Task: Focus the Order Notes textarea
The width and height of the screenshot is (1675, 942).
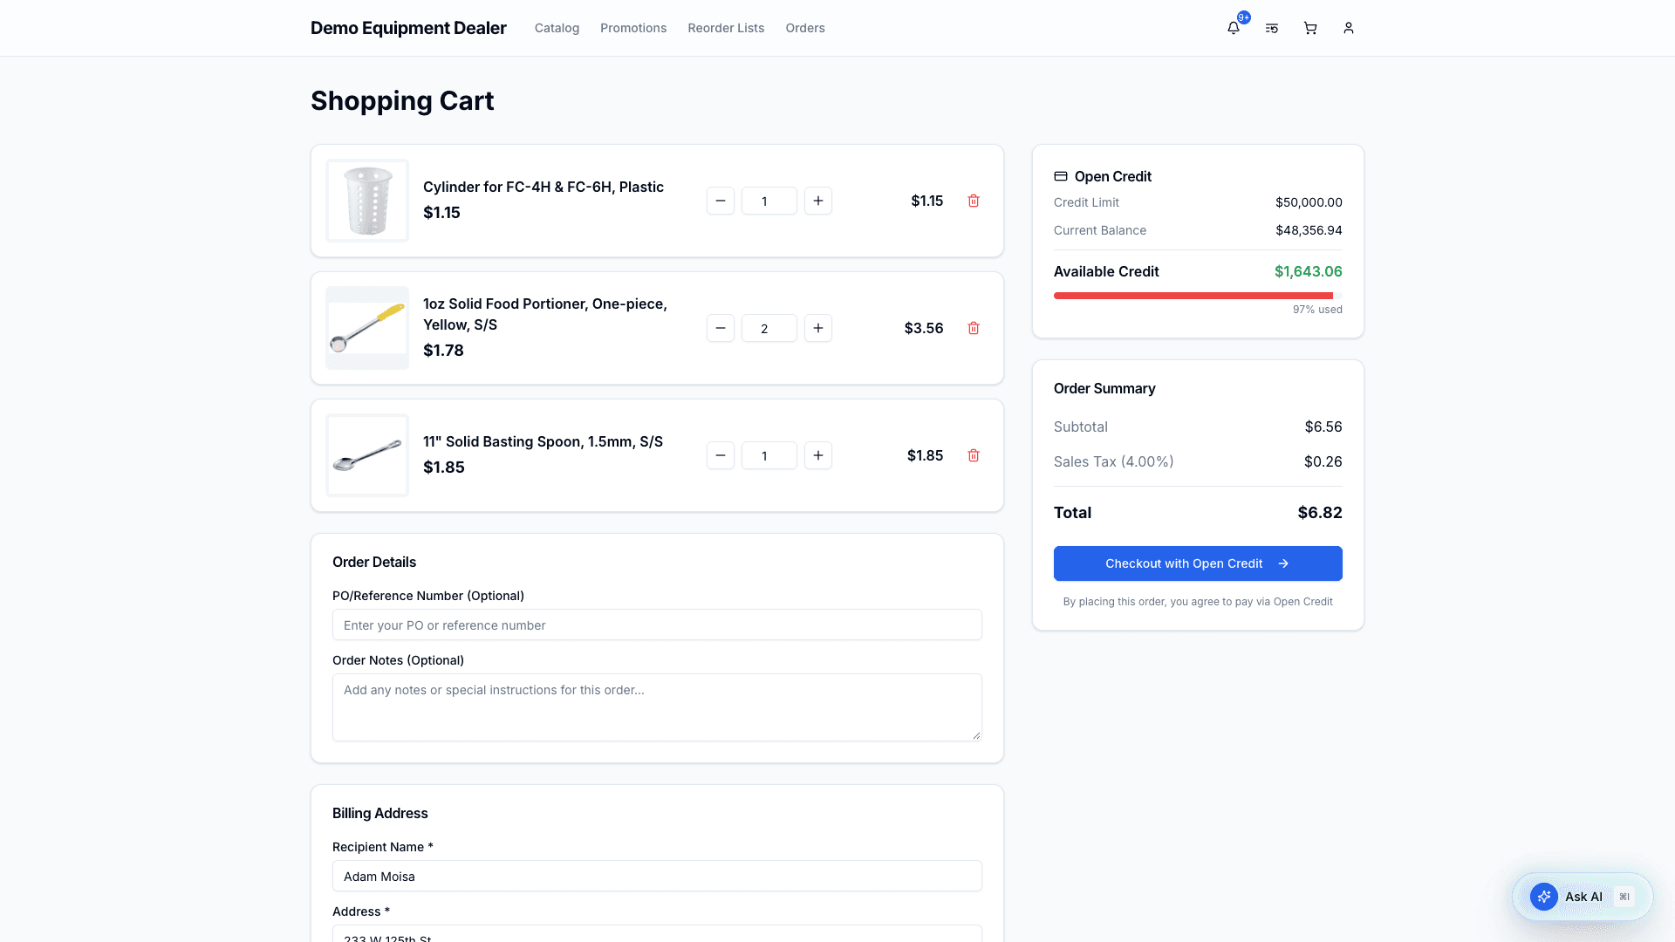Action: point(657,707)
